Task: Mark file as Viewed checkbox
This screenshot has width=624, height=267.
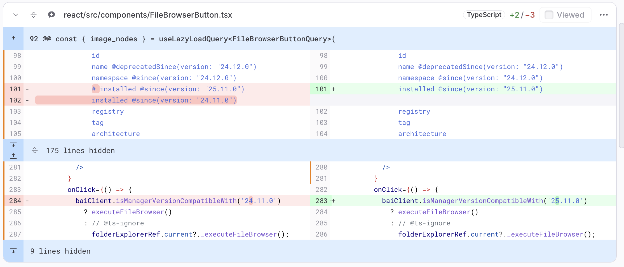Action: [549, 15]
